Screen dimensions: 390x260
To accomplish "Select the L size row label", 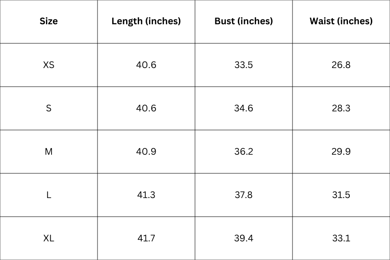I will 49,195.
